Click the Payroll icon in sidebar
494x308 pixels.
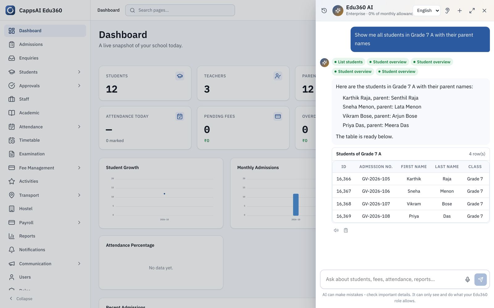12,223
